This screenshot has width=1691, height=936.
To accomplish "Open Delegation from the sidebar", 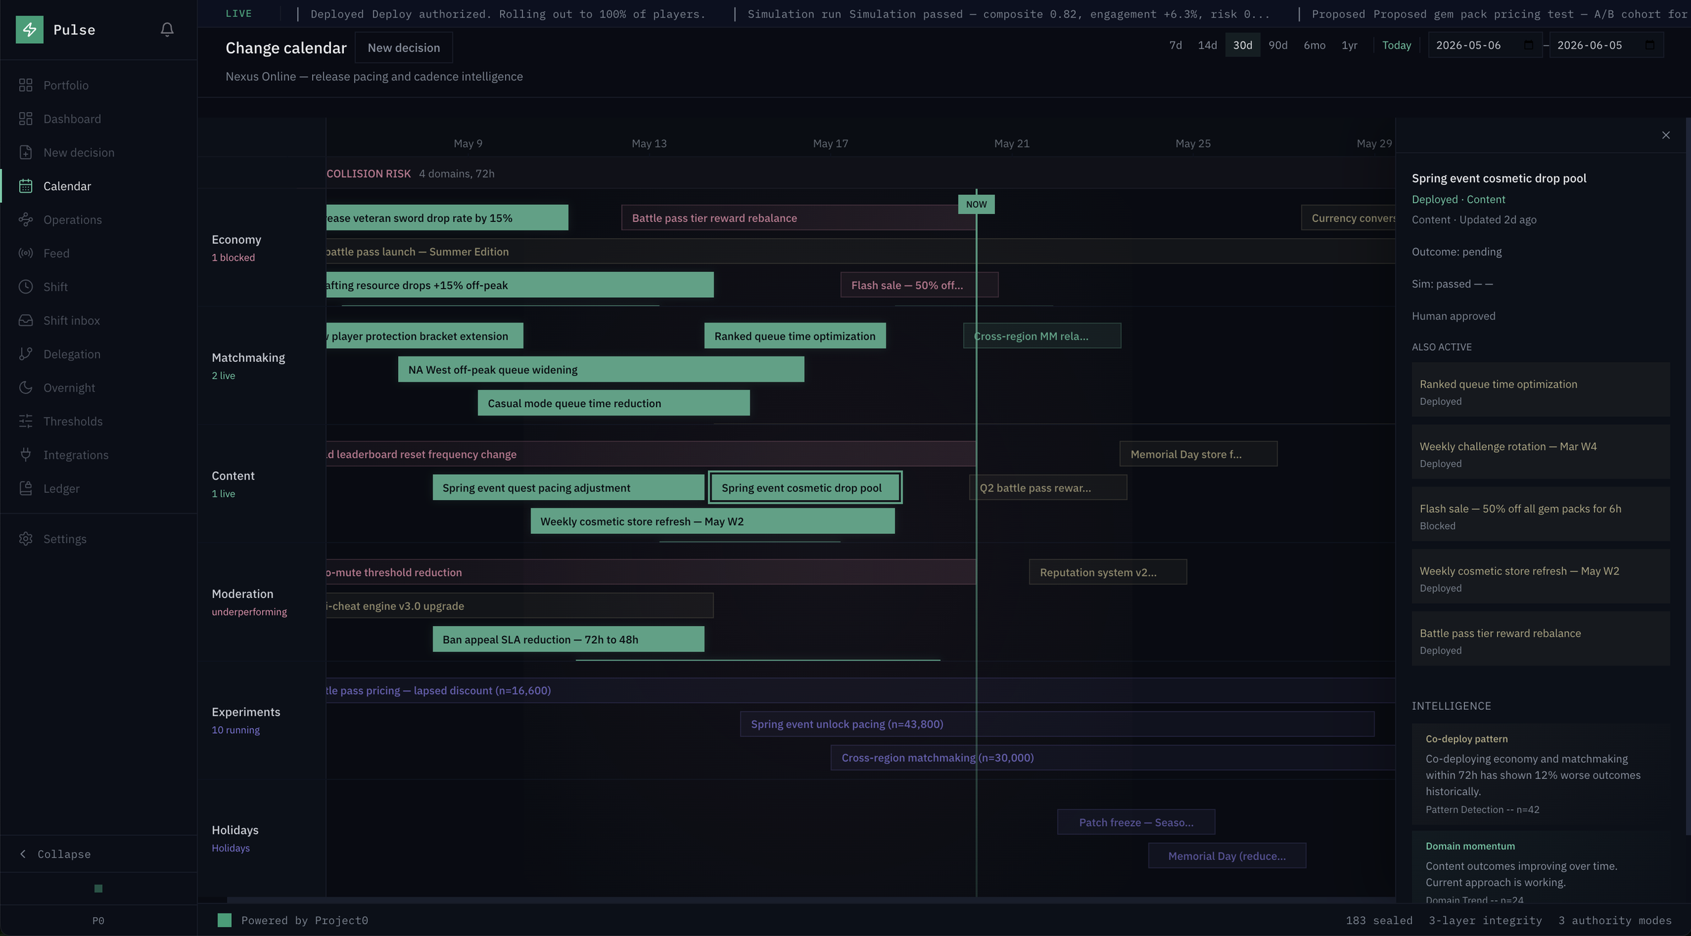I will click(x=99, y=354).
